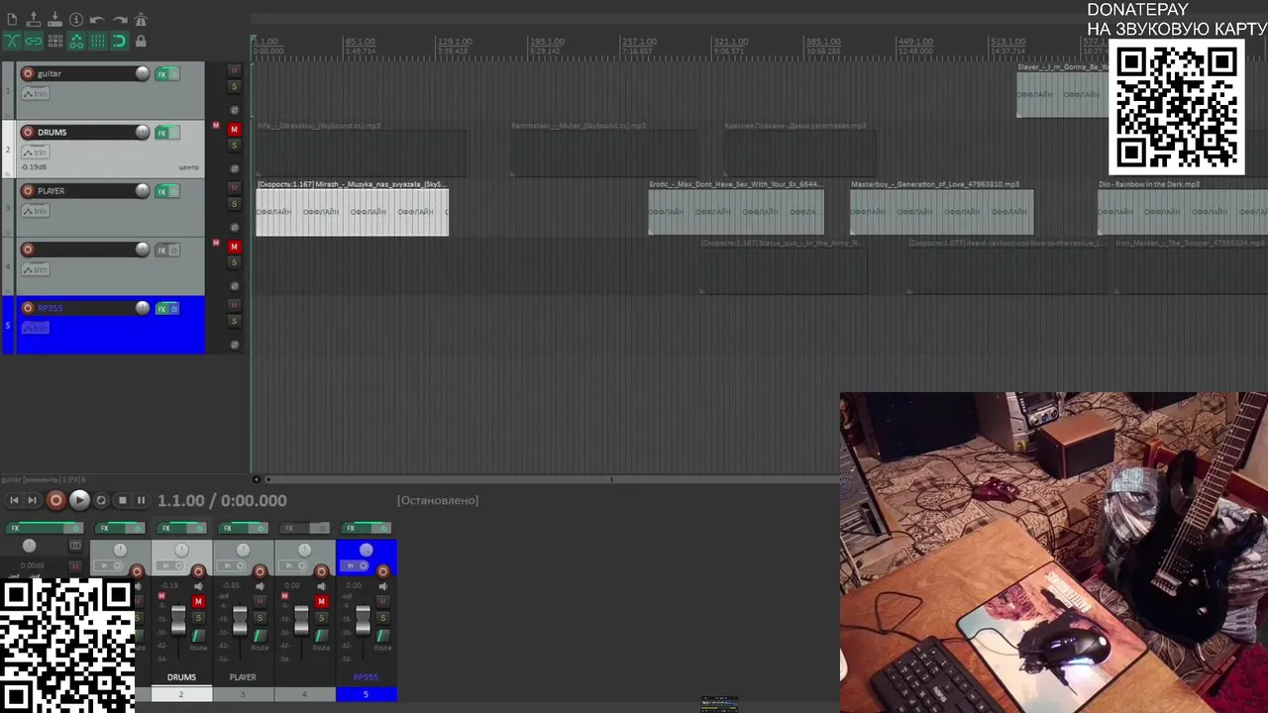Viewport: 1268px width, 713px height.
Task: Solo the PLAYER track in track panel
Action: tap(234, 204)
